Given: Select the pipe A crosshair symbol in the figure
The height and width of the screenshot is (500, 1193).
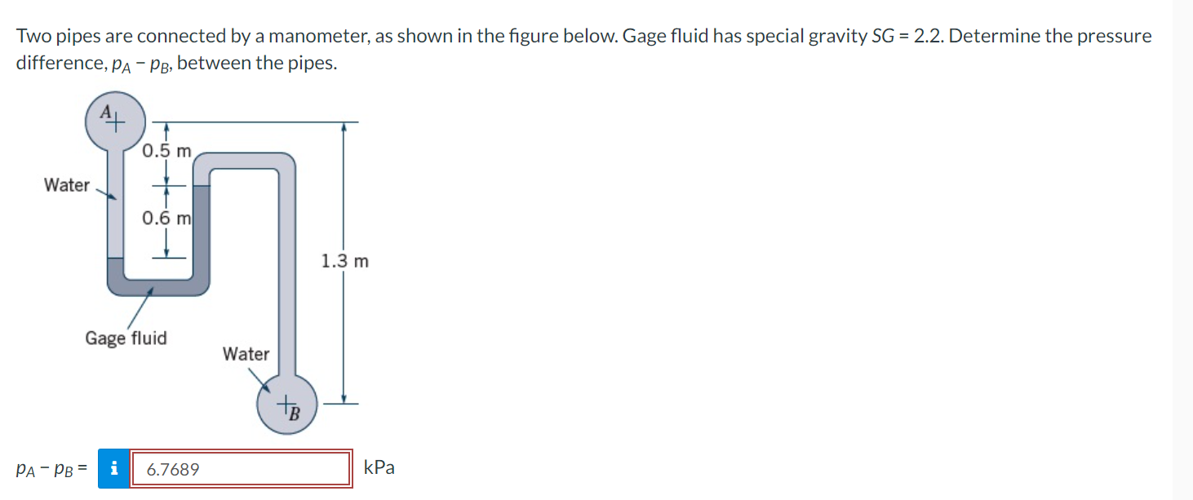Looking at the screenshot, I should click(x=116, y=121).
